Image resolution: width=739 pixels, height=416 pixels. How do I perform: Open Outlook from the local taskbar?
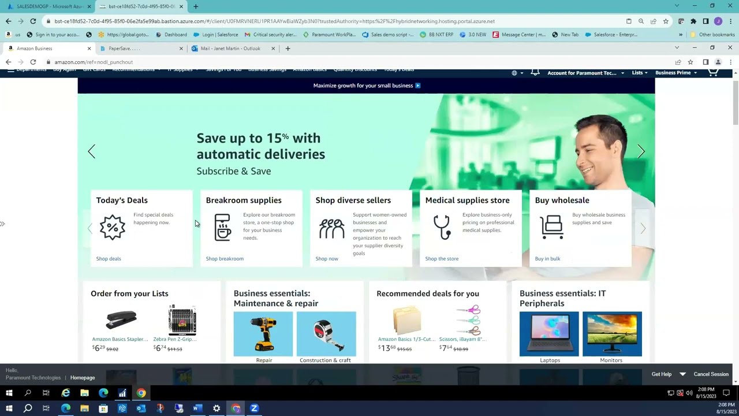click(141, 408)
